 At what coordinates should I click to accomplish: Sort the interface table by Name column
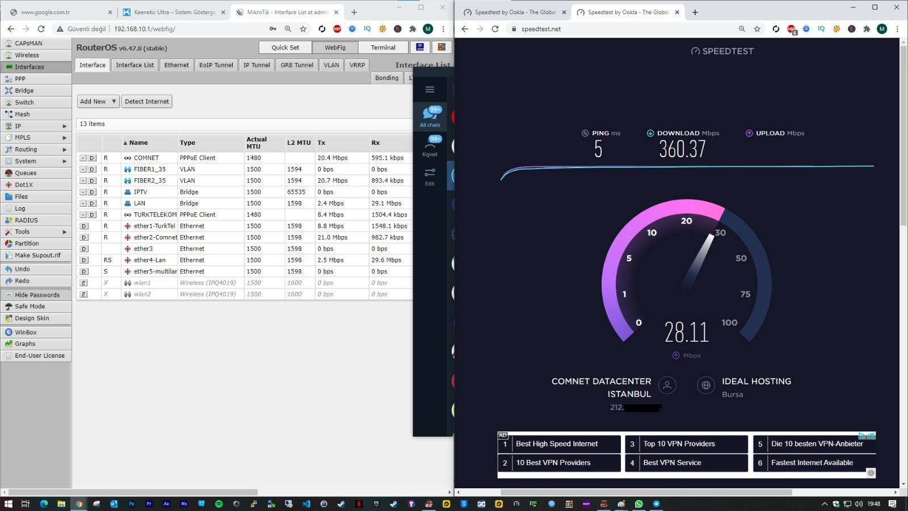(x=138, y=143)
